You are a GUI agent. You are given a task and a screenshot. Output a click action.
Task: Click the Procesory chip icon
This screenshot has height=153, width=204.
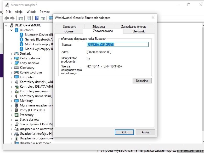coord(16,115)
